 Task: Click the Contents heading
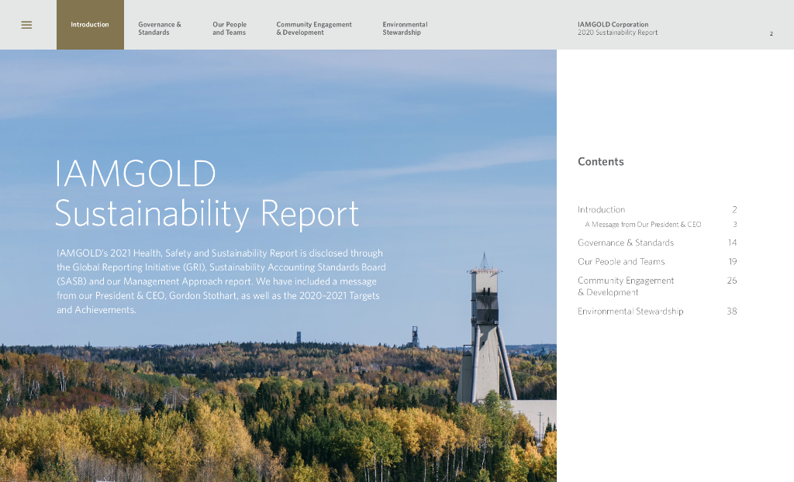point(601,161)
